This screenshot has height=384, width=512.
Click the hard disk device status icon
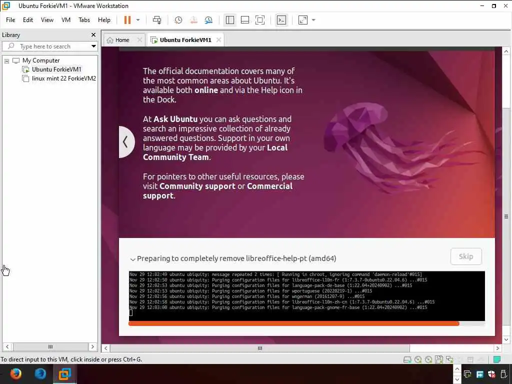407,359
